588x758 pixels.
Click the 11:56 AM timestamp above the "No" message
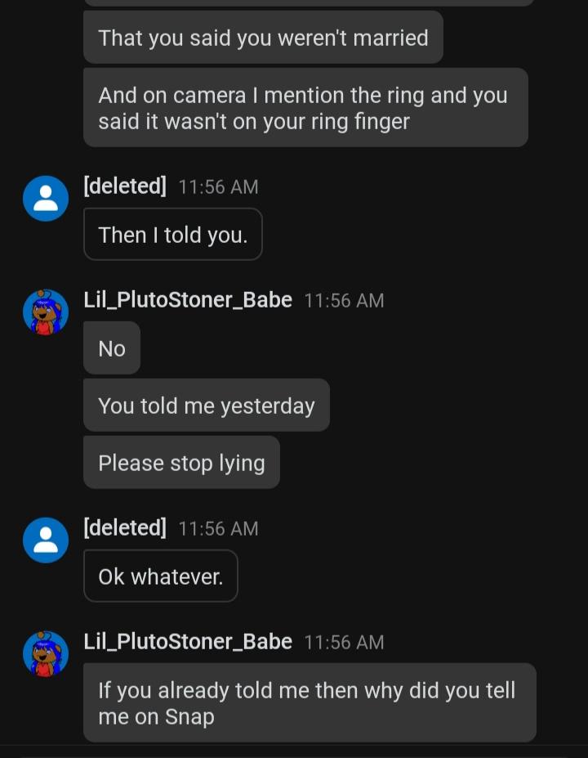coord(344,301)
